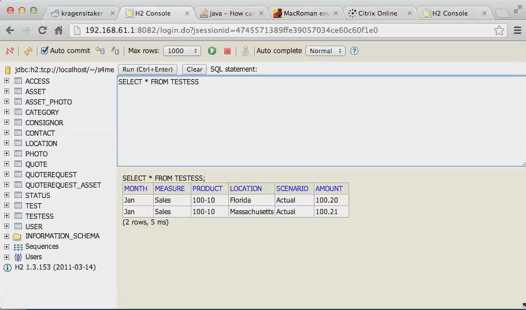Open the Max rows dropdown

pyautogui.click(x=182, y=51)
